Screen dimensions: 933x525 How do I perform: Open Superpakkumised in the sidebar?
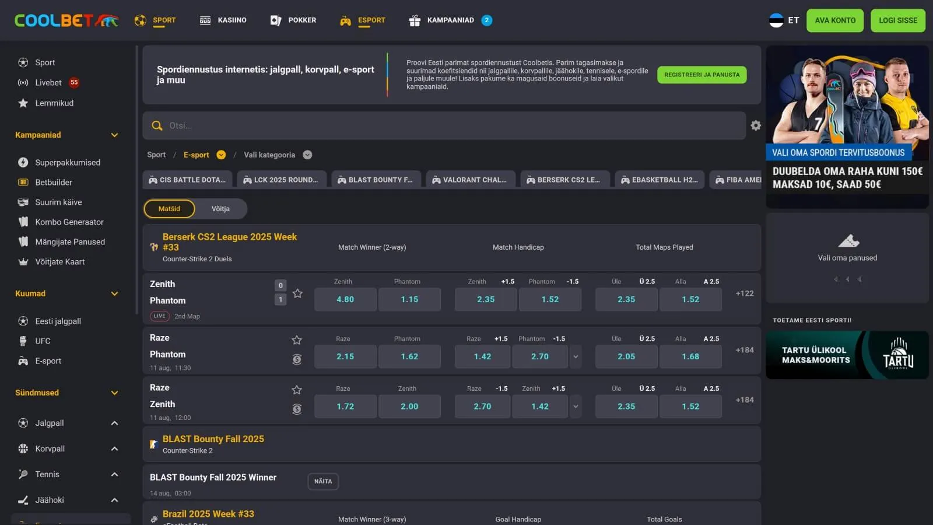[59, 162]
